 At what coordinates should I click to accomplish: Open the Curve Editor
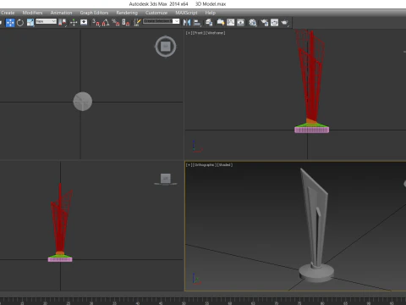point(231,23)
